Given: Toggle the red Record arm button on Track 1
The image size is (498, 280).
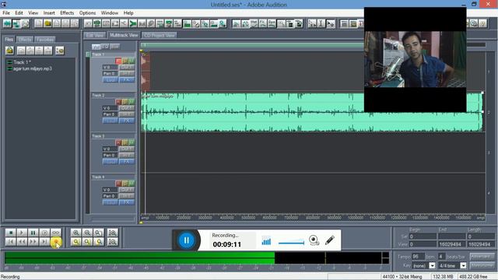Looking at the screenshot, I should [118, 61].
